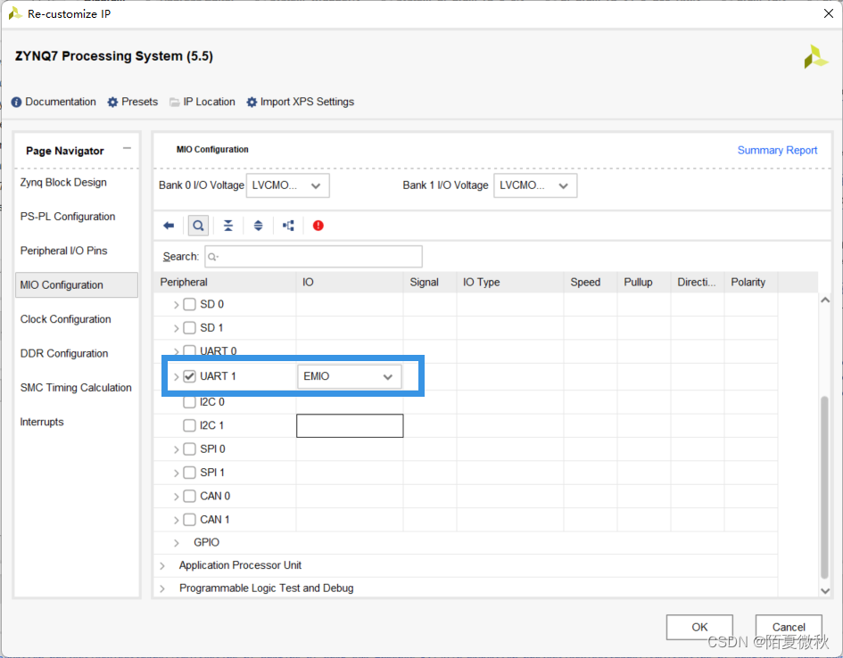843x658 pixels.
Task: Go to Peripheral I/O Pins page
Action: pos(63,251)
